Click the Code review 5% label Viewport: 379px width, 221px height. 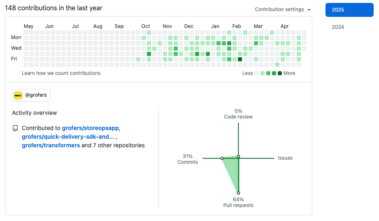click(238, 114)
